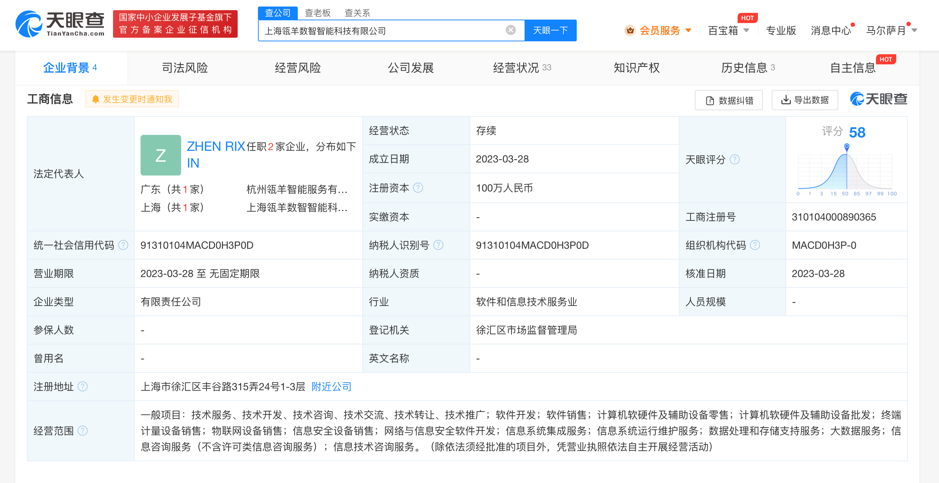Open ZHEN RIXIN legal representative link

click(216, 154)
